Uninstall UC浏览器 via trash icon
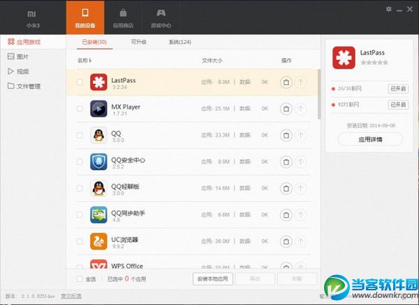The width and height of the screenshot is (419, 305). tap(286, 241)
